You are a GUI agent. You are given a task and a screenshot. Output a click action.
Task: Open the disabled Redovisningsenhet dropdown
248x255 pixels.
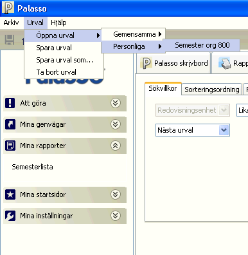(x=193, y=110)
